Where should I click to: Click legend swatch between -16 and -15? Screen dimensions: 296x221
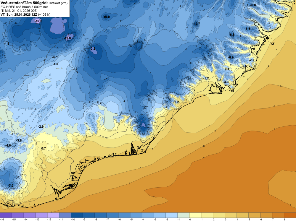[6, 215]
